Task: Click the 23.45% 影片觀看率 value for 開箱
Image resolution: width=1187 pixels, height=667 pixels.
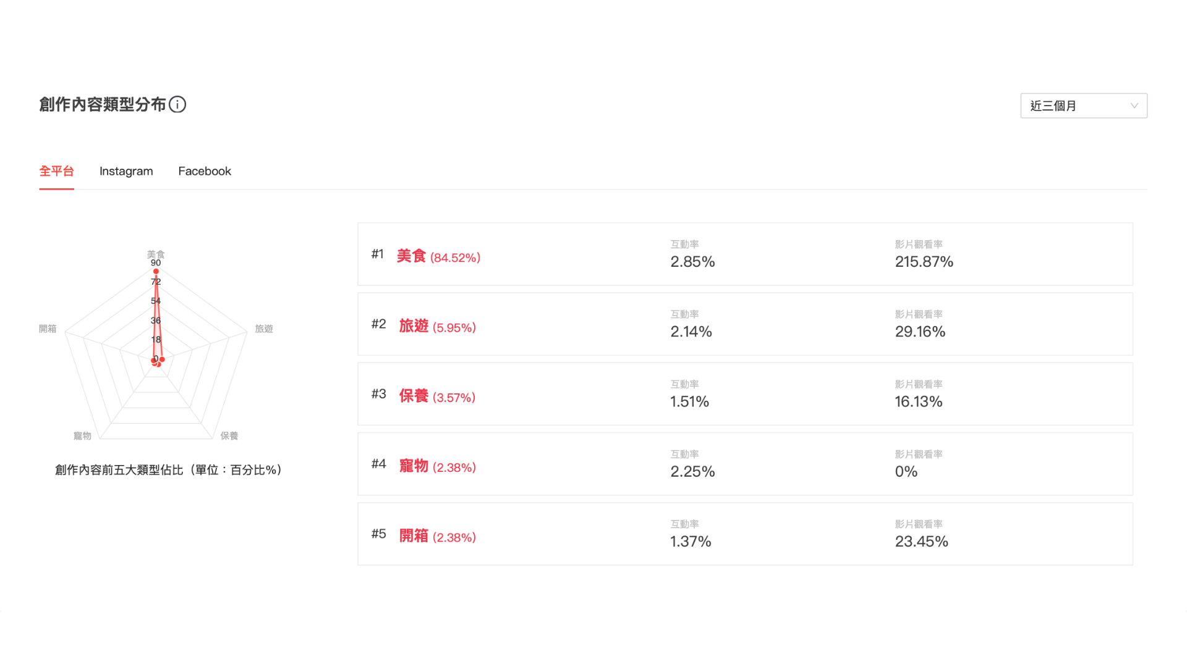Action: click(922, 542)
